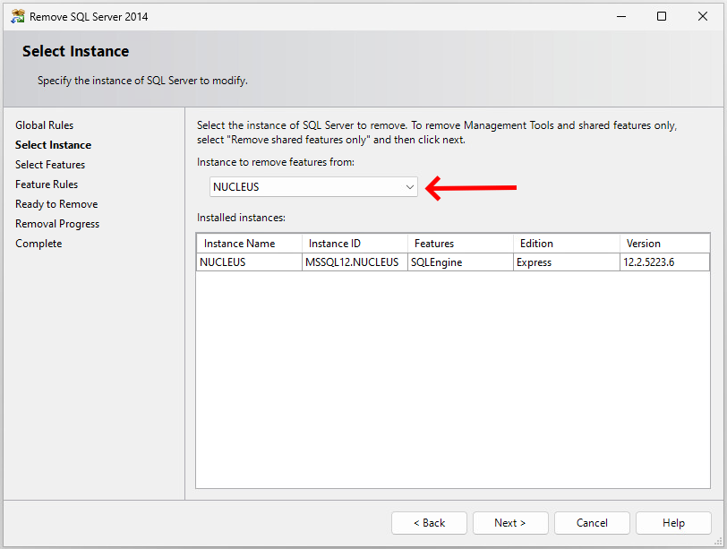Maximize the Remove SQL Server window
The width and height of the screenshot is (727, 549).
[662, 16]
